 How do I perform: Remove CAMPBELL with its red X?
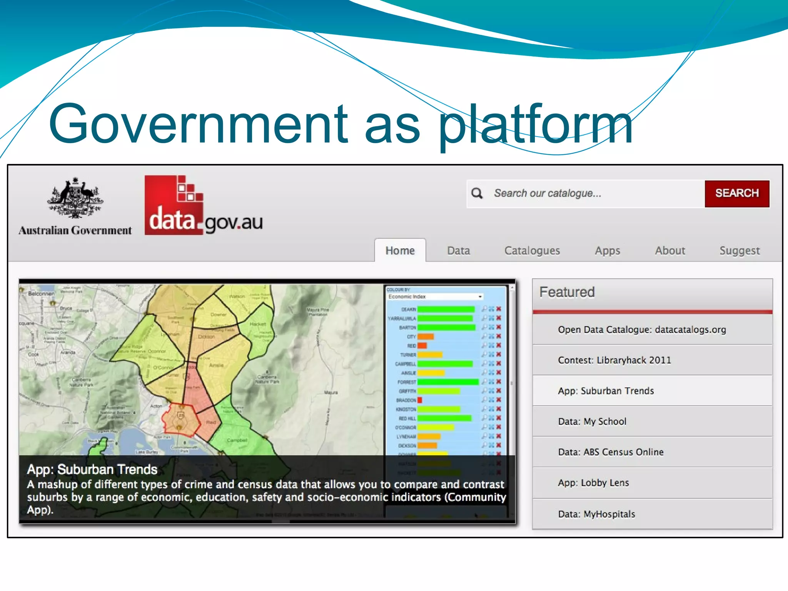[x=499, y=363]
